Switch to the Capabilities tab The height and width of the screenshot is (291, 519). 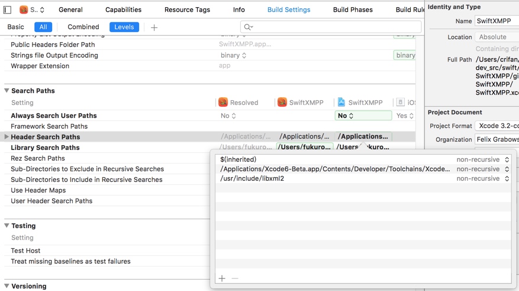point(123,9)
